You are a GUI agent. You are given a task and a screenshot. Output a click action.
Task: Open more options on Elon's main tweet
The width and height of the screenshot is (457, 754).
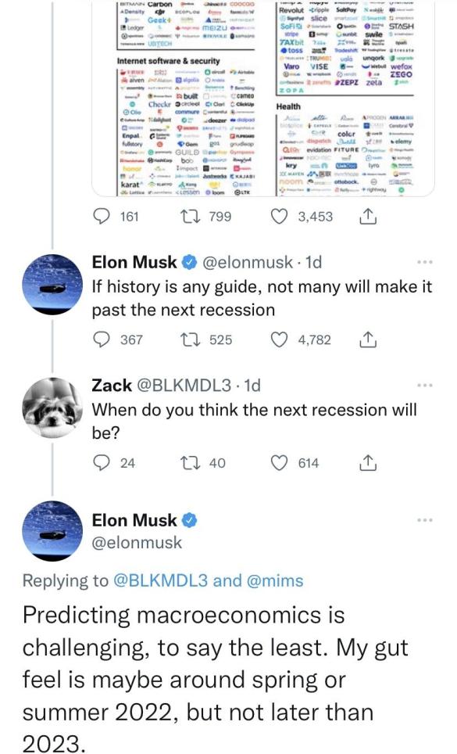(425, 520)
